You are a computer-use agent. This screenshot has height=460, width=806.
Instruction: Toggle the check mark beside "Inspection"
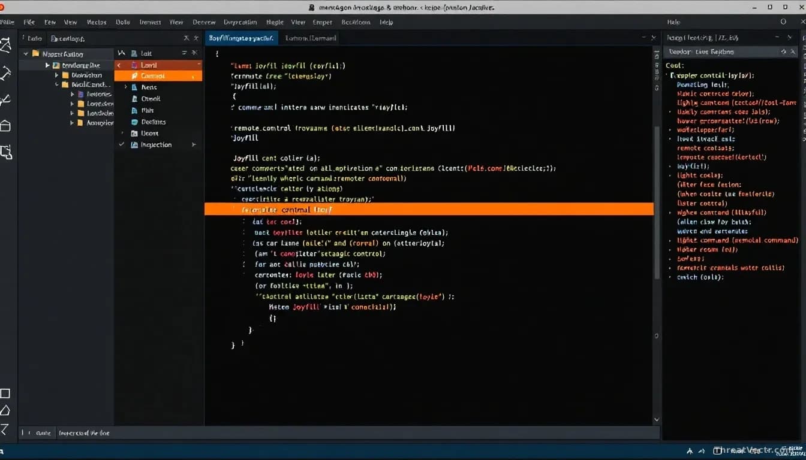click(x=122, y=145)
